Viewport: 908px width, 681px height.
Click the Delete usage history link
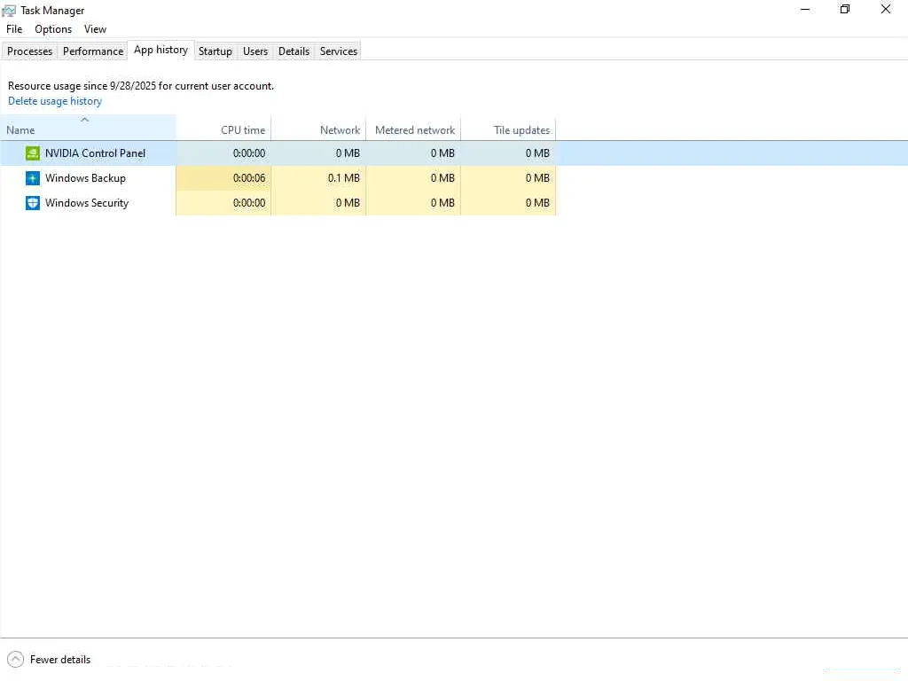coord(55,101)
